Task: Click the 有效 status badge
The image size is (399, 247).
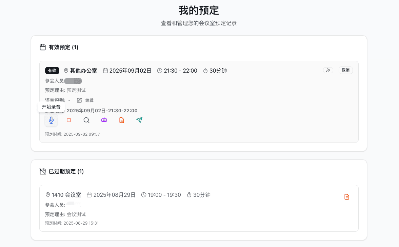Action: 52,71
